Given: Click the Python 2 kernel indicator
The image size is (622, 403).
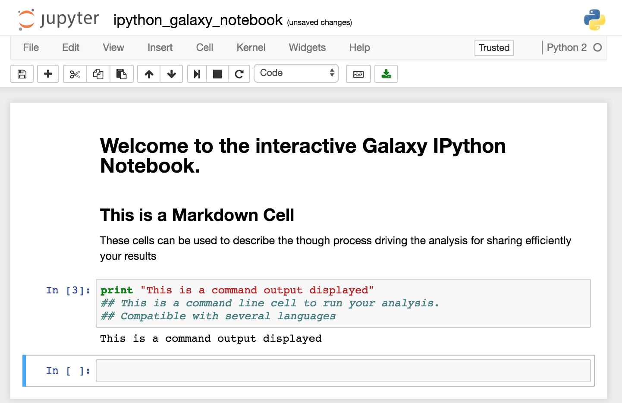Looking at the screenshot, I should tap(566, 47).
